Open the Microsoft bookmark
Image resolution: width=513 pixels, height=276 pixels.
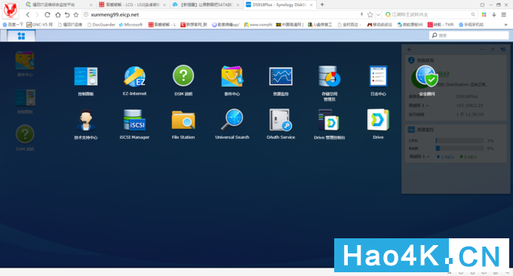coord(131,25)
